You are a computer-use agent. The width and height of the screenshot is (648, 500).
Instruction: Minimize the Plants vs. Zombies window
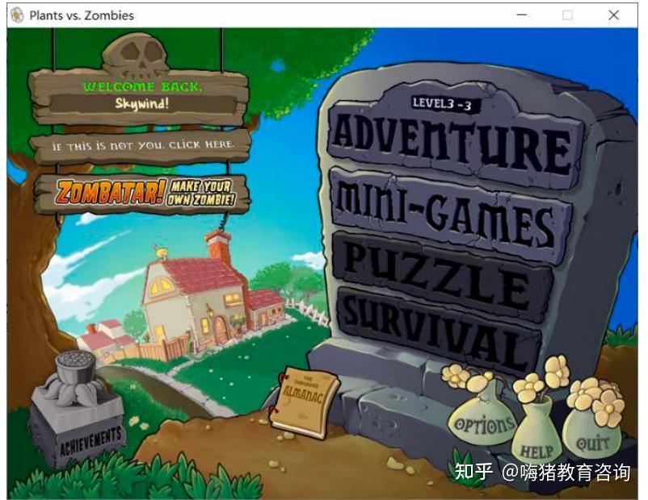[x=522, y=15]
